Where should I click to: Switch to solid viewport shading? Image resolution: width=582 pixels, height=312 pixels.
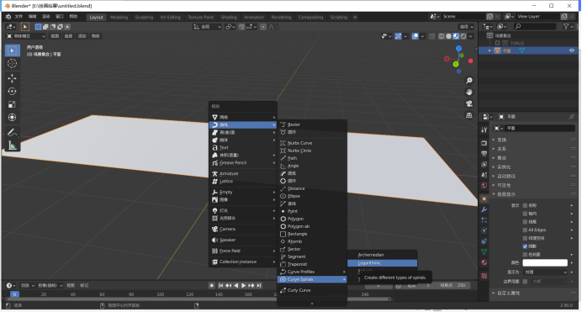448,36
